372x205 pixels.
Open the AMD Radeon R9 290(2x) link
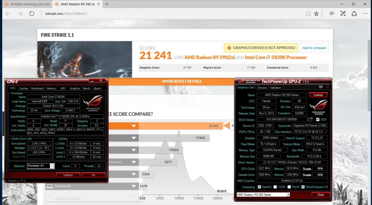[x=210, y=57]
